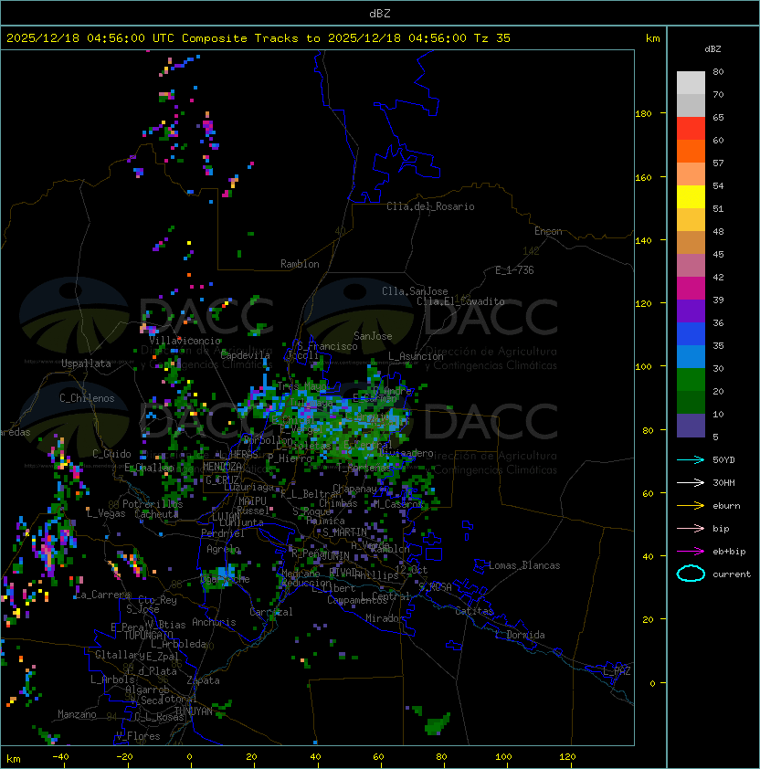
Task: Pick the darker gray 70 dBZ legend swatch
Action: click(x=691, y=105)
